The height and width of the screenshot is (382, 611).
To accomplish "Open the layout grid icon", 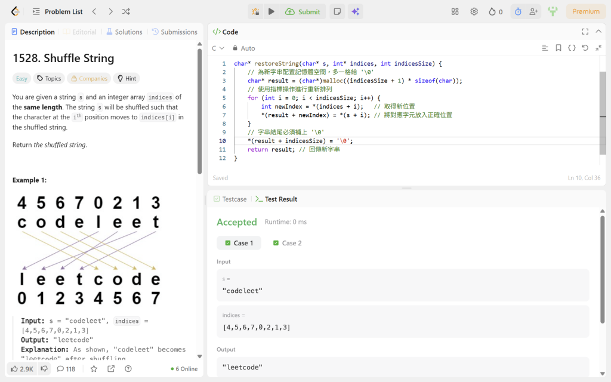I will (455, 12).
